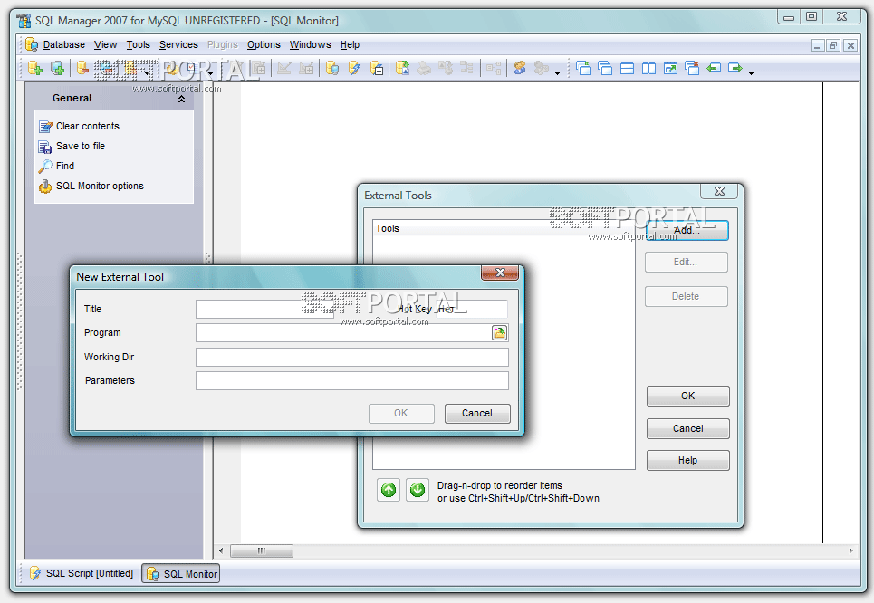Viewport: 874px width, 603px height.
Task: Open the Services menu
Action: coord(178,44)
